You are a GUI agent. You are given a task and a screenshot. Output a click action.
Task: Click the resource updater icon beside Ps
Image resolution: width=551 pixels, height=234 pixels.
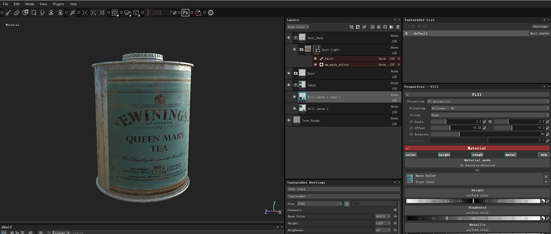pos(198,13)
